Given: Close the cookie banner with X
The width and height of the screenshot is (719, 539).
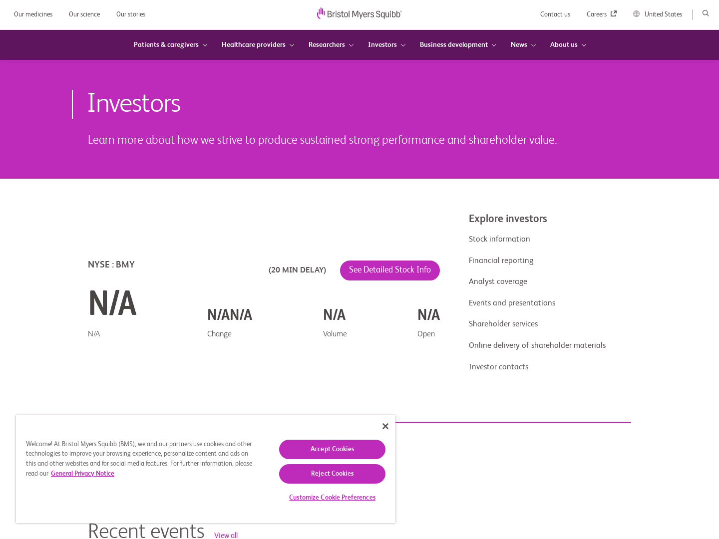Looking at the screenshot, I should 385,426.
